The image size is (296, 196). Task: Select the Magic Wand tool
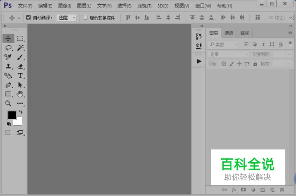click(20, 48)
